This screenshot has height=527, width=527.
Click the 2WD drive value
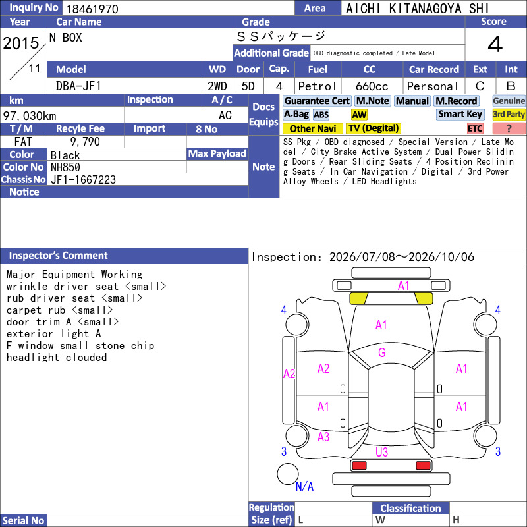tap(217, 86)
